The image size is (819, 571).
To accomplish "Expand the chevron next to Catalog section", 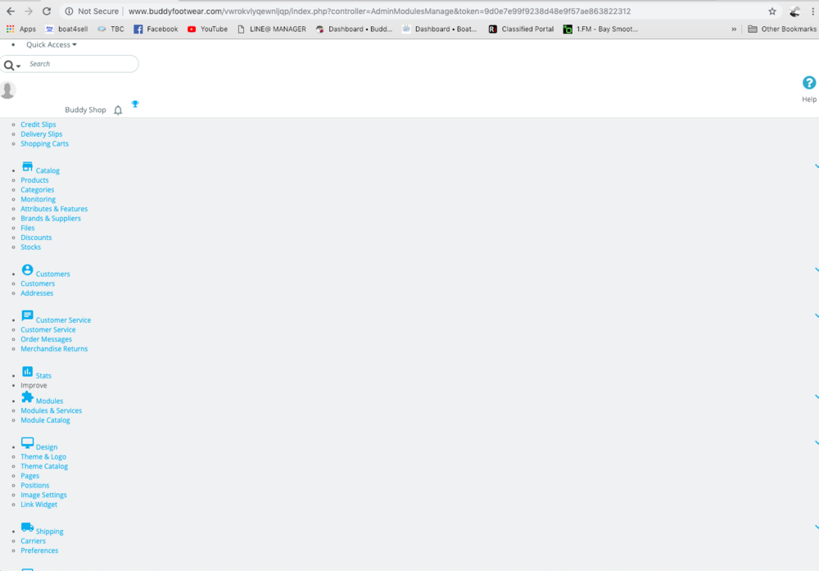I will [816, 165].
